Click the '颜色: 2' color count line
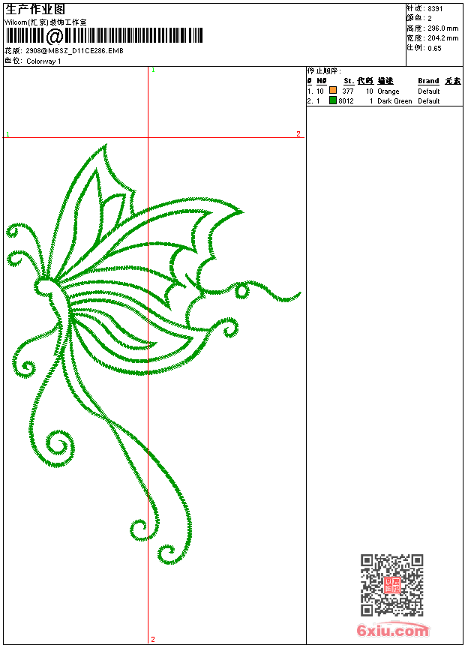The width and height of the screenshot is (465, 645). (419, 19)
